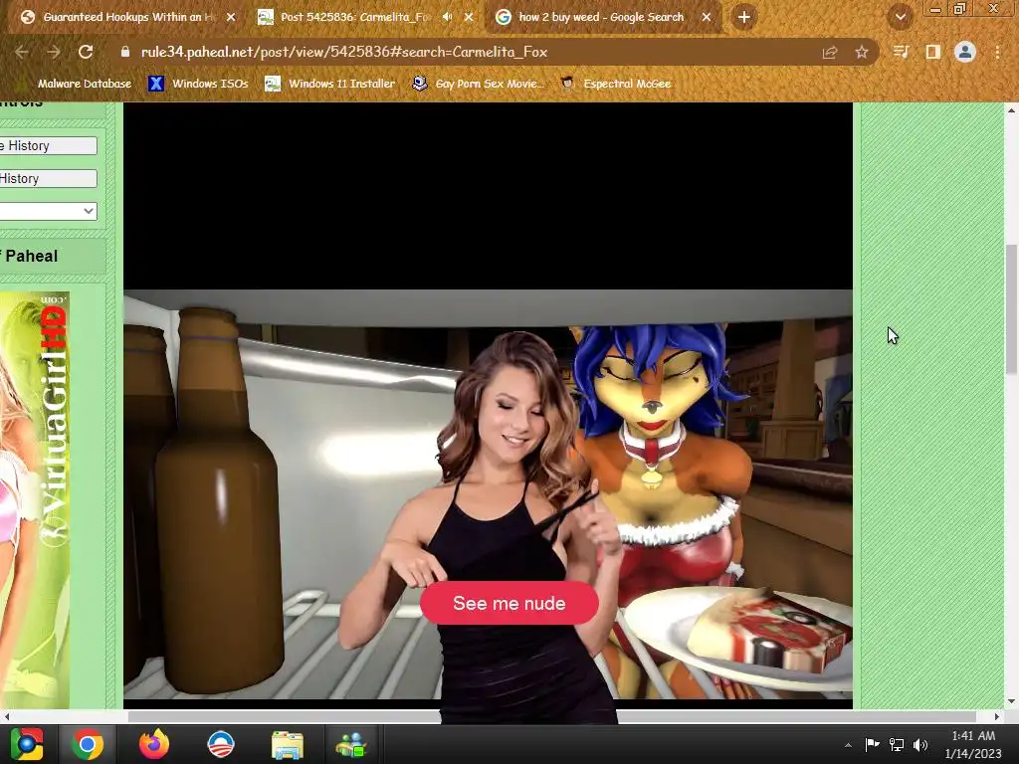Expand the sidebar dropdown below History buttons
The image size is (1019, 764).
point(48,211)
